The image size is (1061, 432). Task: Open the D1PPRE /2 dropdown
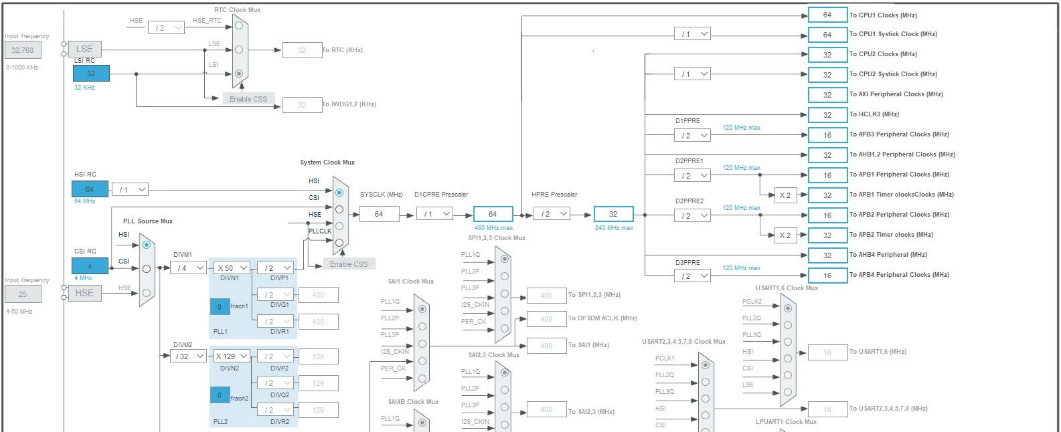pos(692,136)
